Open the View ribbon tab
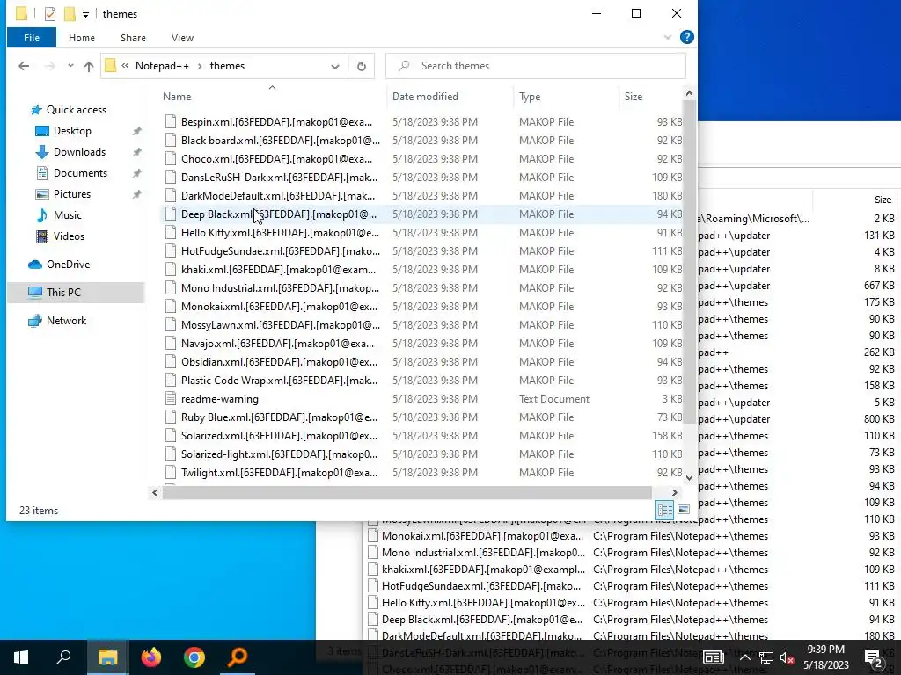The height and width of the screenshot is (675, 901). click(x=182, y=38)
